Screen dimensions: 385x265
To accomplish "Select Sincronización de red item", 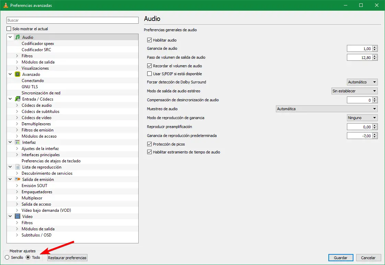I will 41,93.
